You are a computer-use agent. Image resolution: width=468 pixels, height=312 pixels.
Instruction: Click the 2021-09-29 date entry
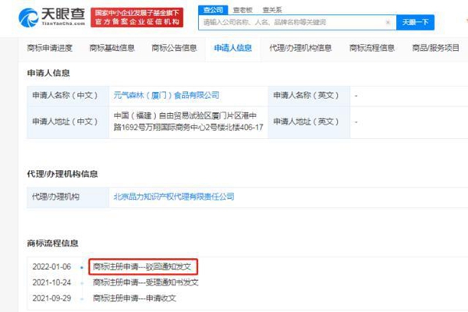point(51,298)
